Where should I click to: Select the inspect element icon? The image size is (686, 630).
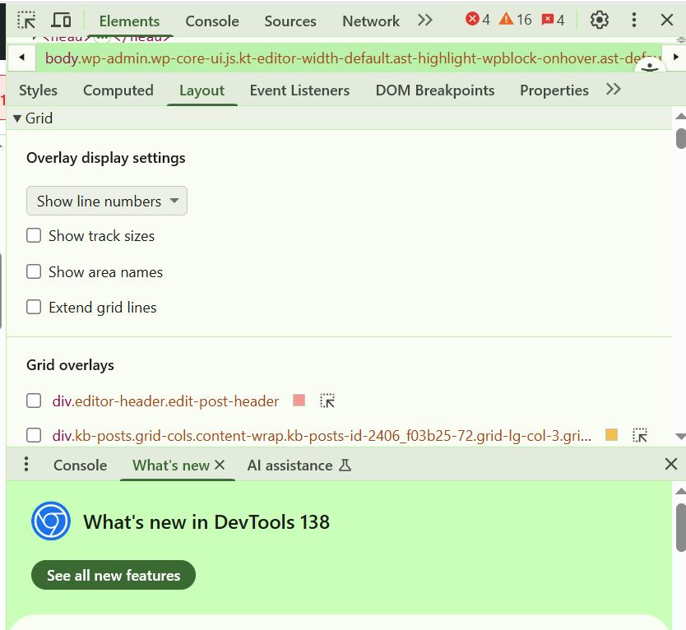(x=25, y=20)
